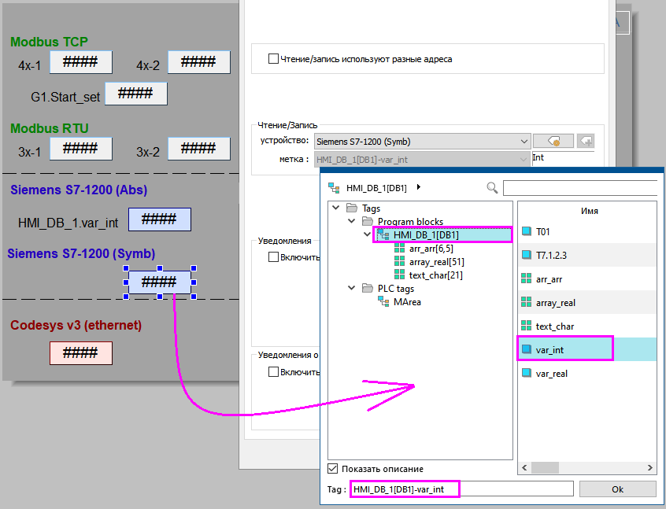The width and height of the screenshot is (666, 509).
Task: Click the PLC tags folder icon
Action: point(368,288)
